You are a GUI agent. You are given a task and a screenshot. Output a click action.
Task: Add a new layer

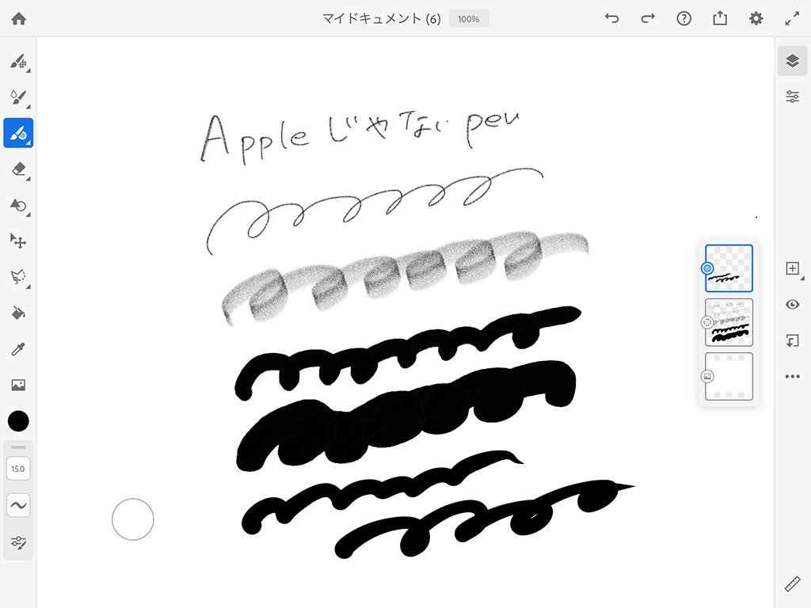[x=792, y=268]
